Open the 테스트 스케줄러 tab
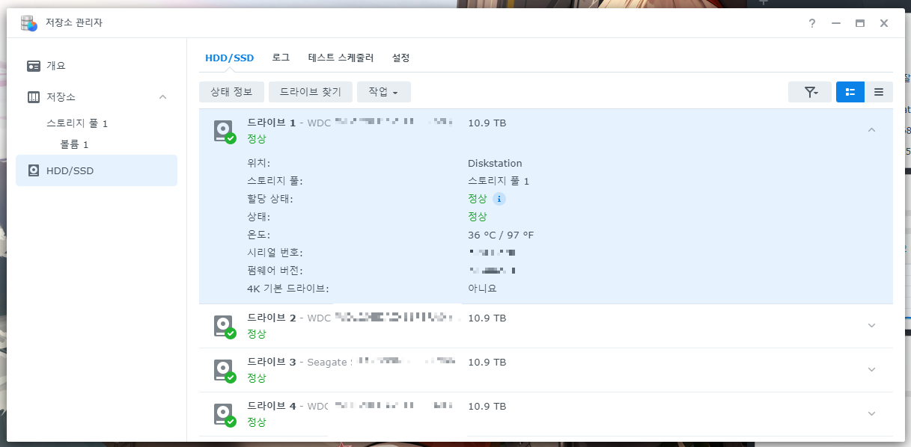The height and width of the screenshot is (447, 911). pyautogui.click(x=341, y=58)
